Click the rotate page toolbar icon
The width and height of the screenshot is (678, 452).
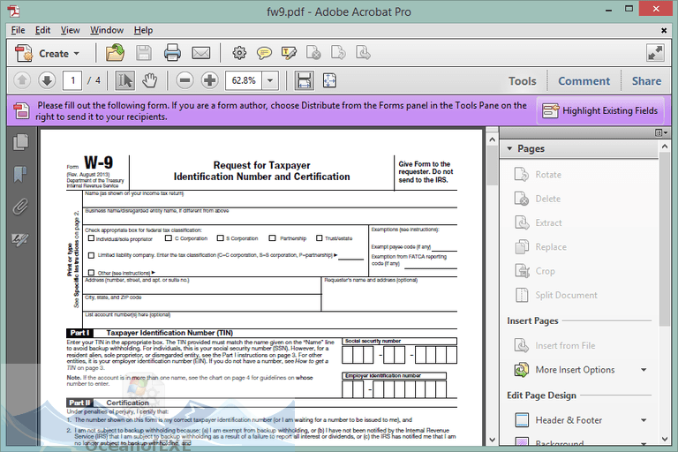tap(339, 53)
